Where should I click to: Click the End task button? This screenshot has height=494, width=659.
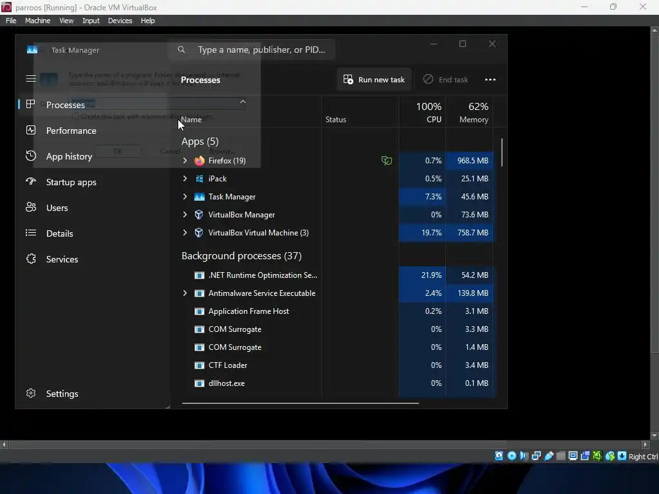[x=445, y=79]
